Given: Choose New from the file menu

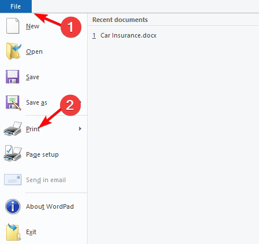Looking at the screenshot, I should 32,26.
